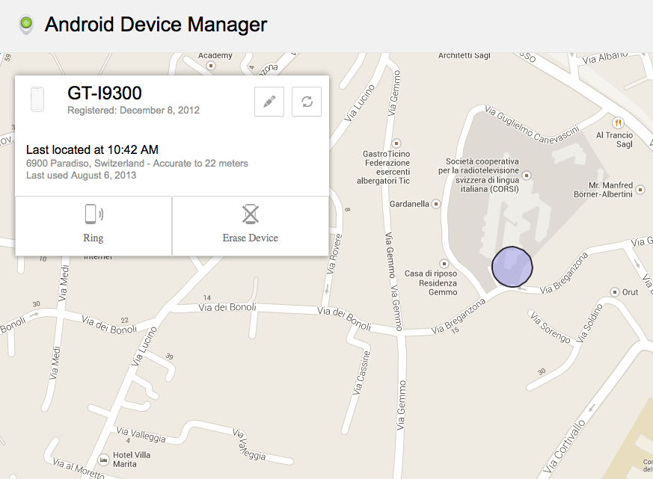Click the Ring phone icon
This screenshot has width=653, height=479.
[93, 214]
